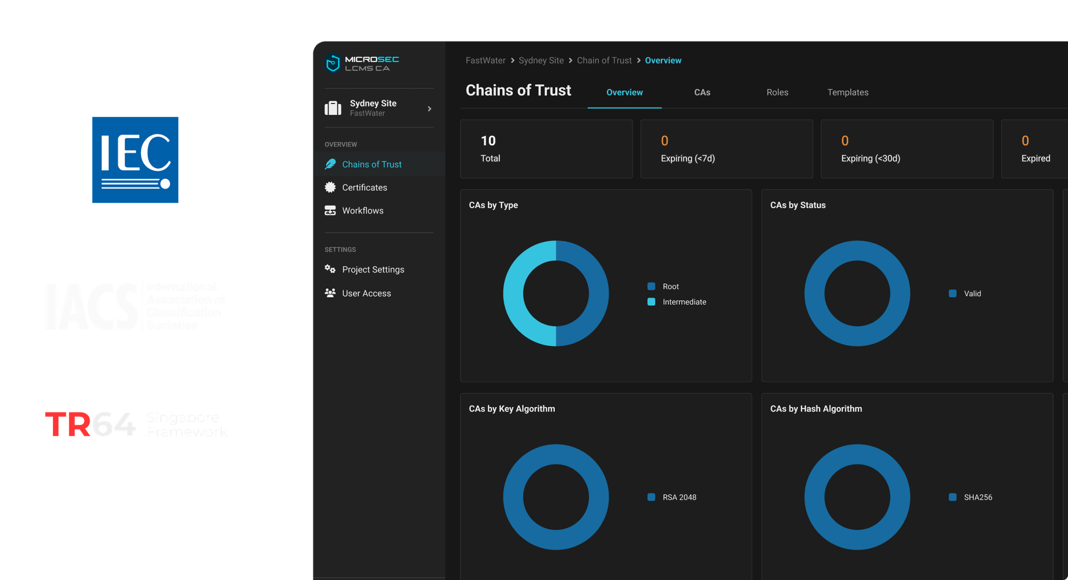This screenshot has width=1068, height=580.
Task: Click the Sydney Site briefcase icon
Action: [333, 108]
